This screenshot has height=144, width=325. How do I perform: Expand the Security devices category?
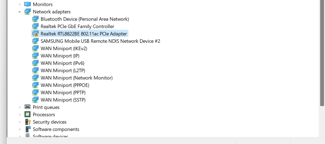coord(20,122)
